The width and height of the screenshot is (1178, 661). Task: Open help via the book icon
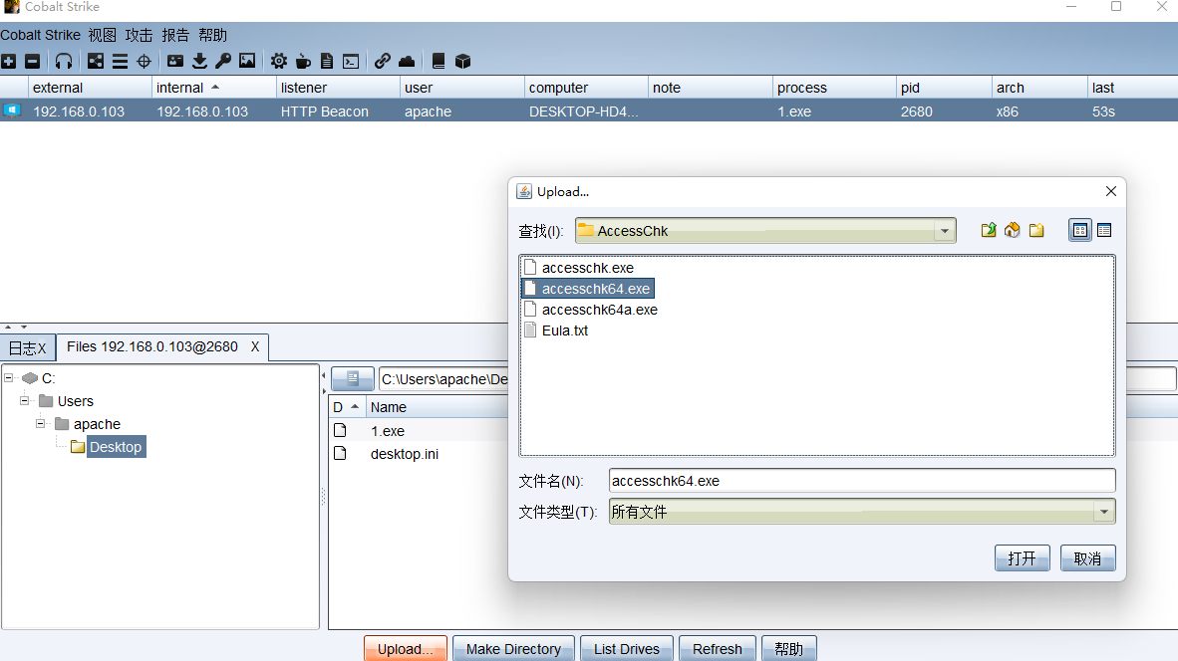pyautogui.click(x=438, y=62)
